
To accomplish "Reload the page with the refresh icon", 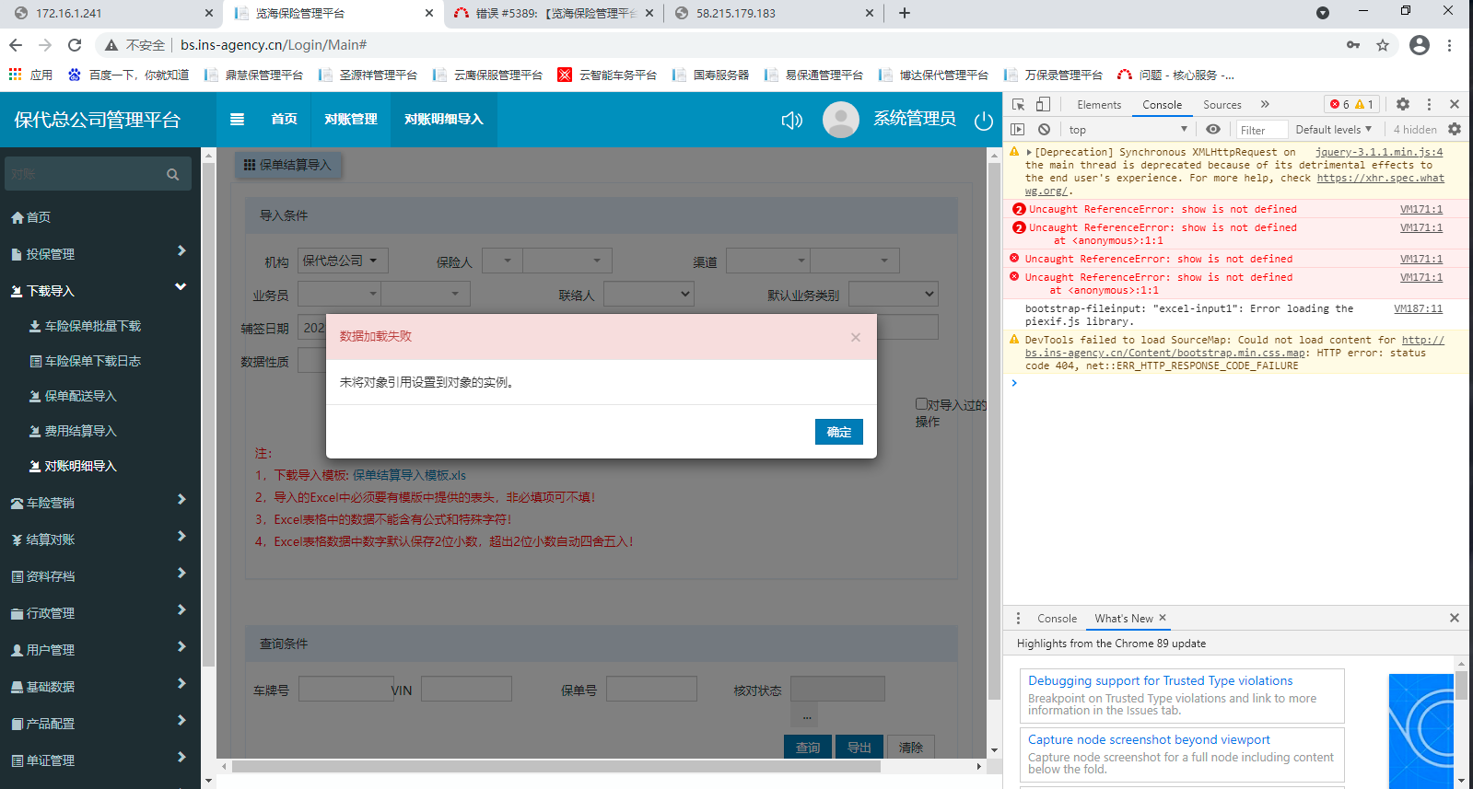I will point(75,45).
